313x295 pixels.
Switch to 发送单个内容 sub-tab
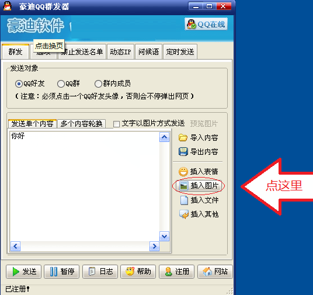coord(32,124)
